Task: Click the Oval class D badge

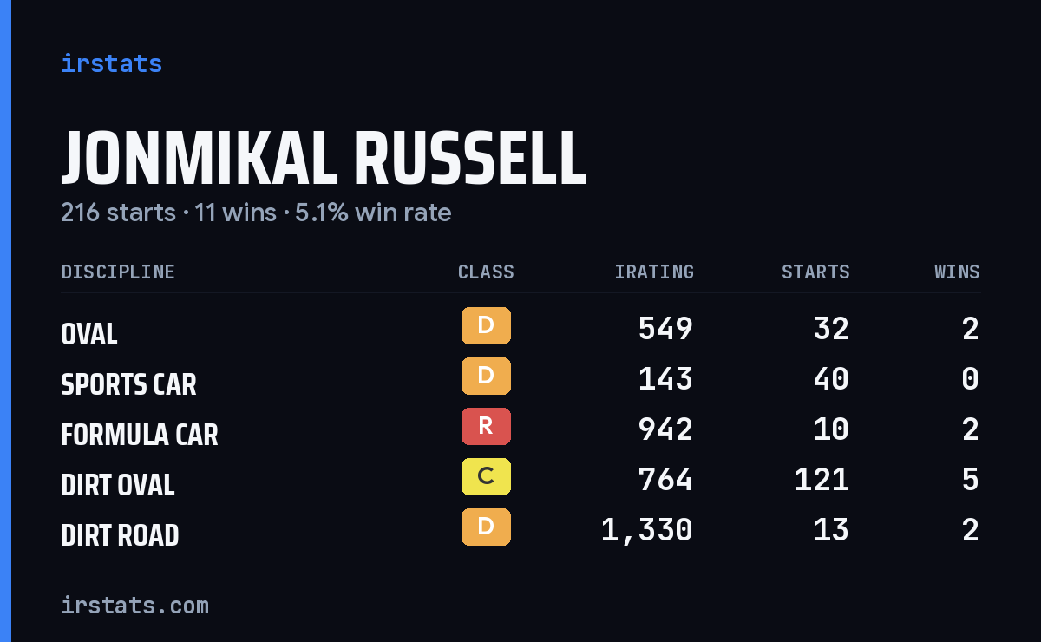Action: [x=486, y=326]
